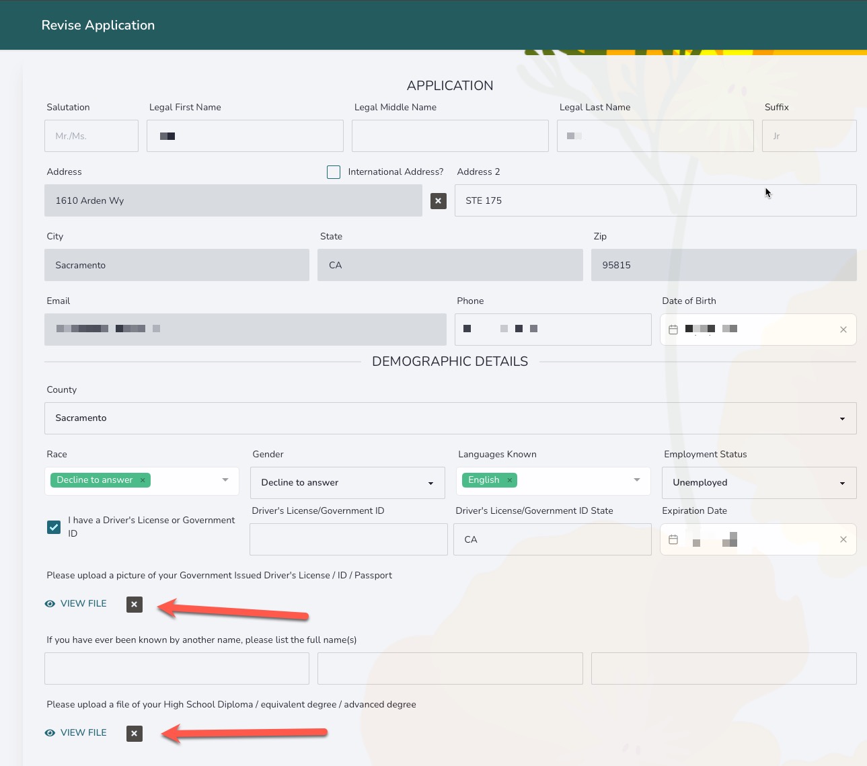Screen dimensions: 867x766
Task: Open the Date of Birth calendar picker
Action: click(x=673, y=330)
